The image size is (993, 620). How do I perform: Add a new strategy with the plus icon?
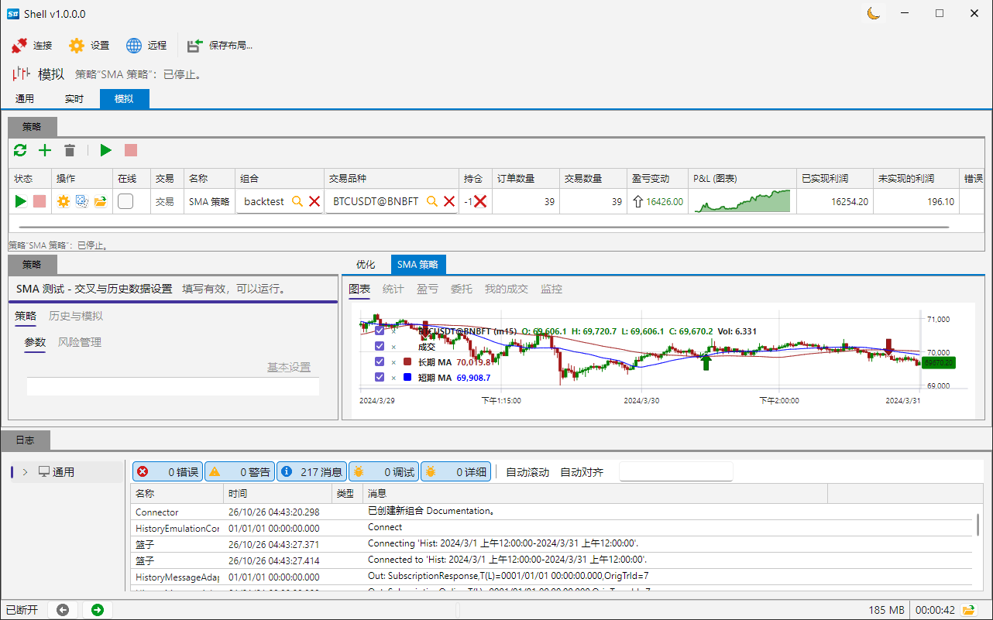45,150
